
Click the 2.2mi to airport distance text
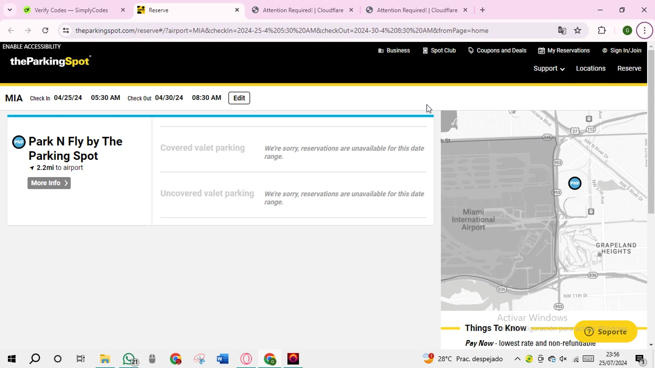(56, 168)
